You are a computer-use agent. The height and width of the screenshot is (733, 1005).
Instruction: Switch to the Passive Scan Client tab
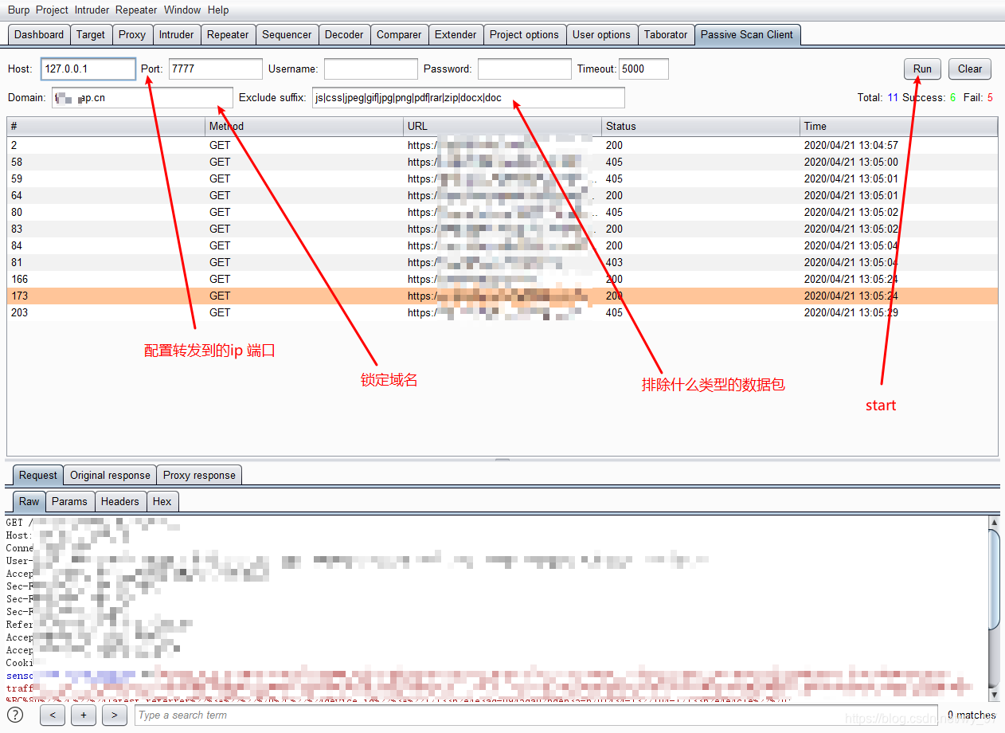[x=747, y=34]
